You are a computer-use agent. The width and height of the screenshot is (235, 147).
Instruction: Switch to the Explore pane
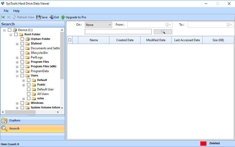[x=33, y=120]
